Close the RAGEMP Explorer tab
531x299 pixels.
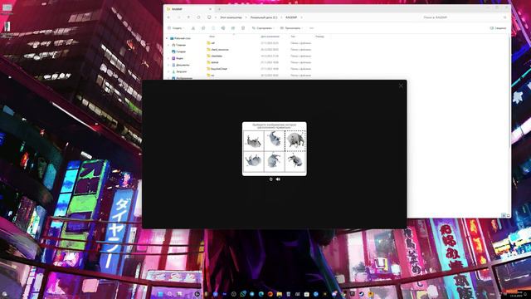210,9
